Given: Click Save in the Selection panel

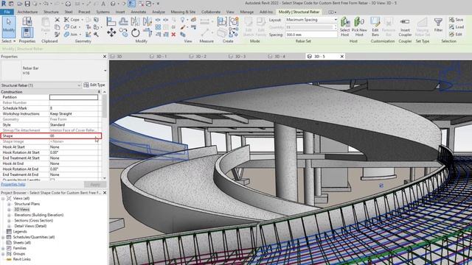Looking at the screenshot, I should tap(456, 20).
